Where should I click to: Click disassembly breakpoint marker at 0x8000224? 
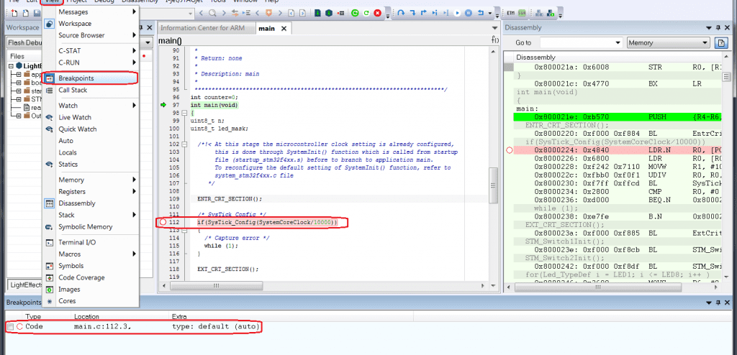point(509,150)
